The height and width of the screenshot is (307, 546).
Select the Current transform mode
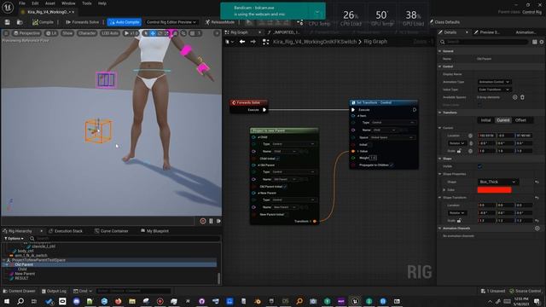[x=502, y=120]
